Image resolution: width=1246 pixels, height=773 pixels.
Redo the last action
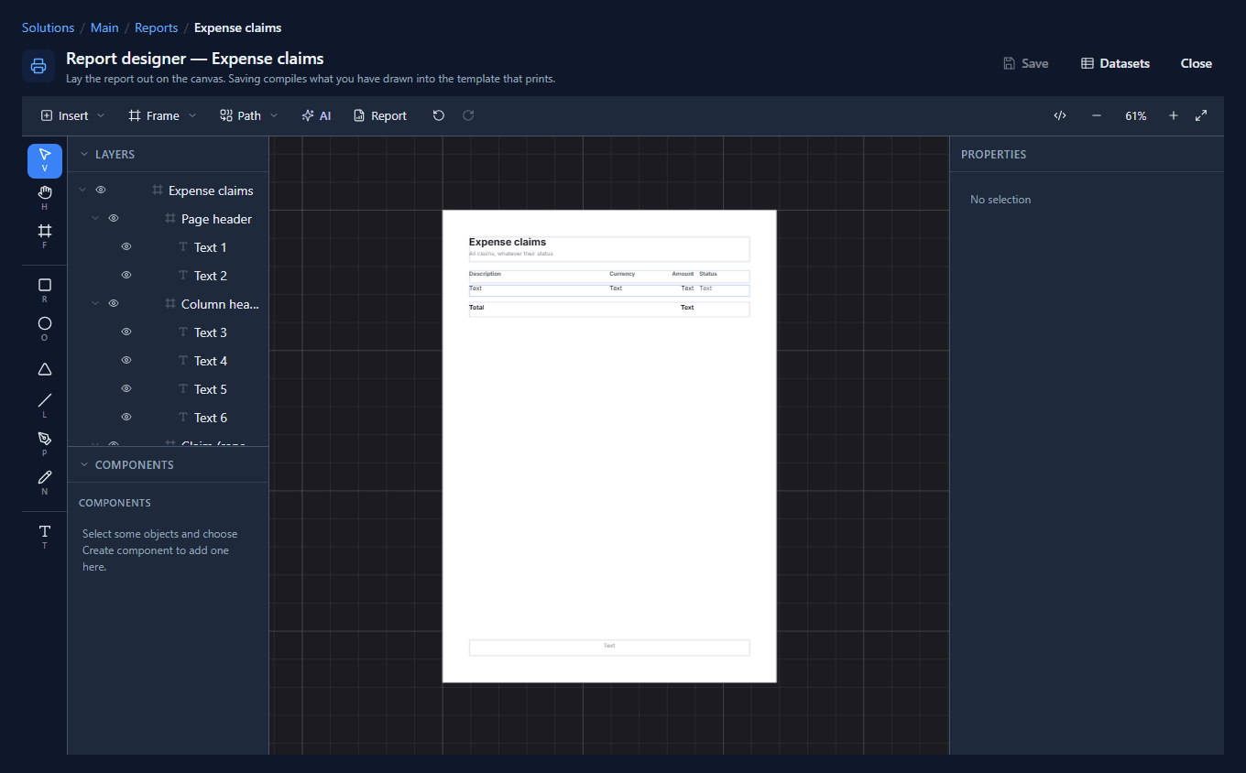point(468,115)
